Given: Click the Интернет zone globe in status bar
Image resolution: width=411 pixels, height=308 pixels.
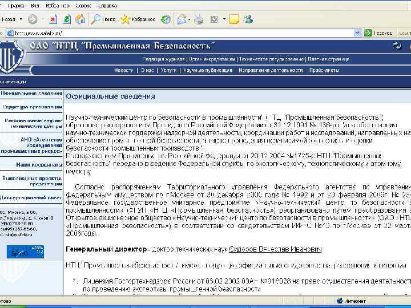Looking at the screenshot, I should pyautogui.click(x=340, y=301).
